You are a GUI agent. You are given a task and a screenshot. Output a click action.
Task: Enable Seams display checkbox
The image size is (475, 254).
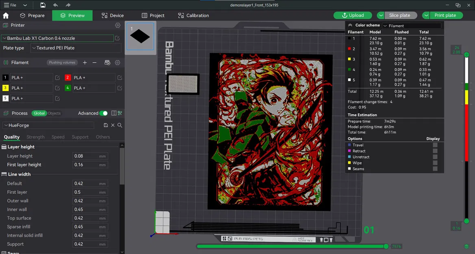point(435,169)
